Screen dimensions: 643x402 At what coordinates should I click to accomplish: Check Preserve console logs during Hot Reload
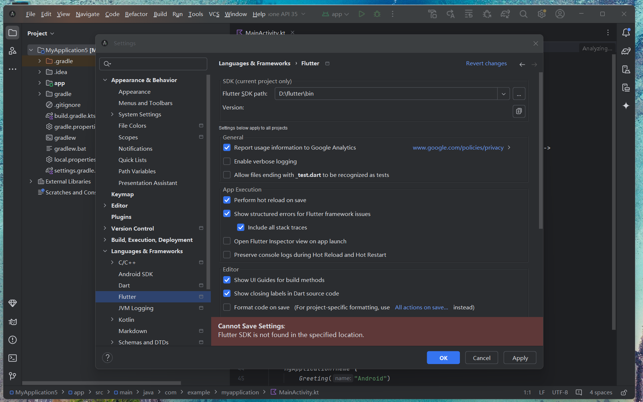[227, 255]
